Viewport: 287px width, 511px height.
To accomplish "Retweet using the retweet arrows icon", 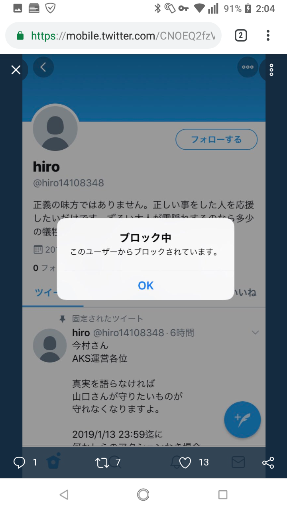I will tap(102, 463).
